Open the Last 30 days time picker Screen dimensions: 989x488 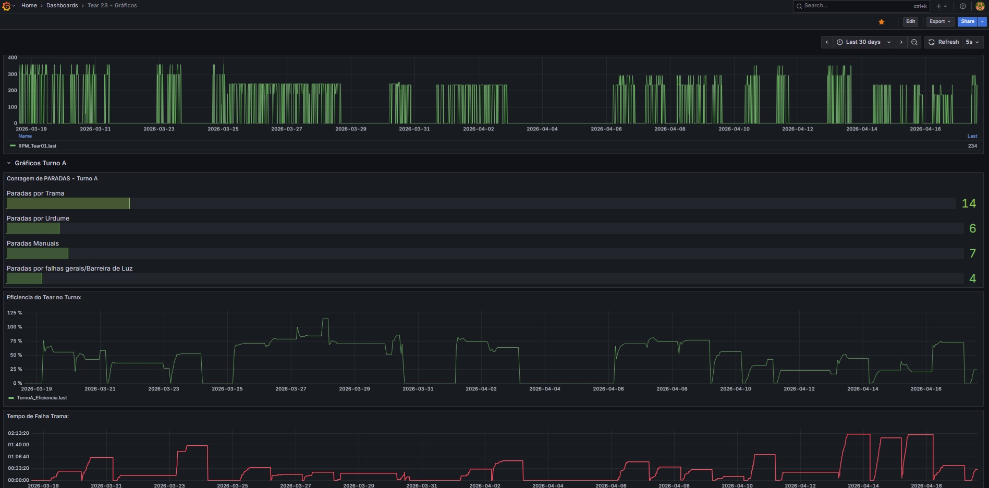tap(863, 42)
